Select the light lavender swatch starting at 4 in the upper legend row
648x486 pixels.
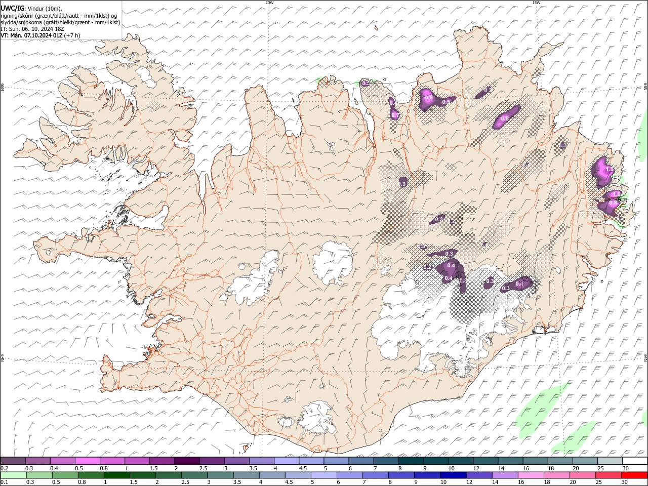pos(287,461)
